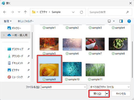Select the sample8 green leaves thumbnail
The width and height of the screenshot is (134, 100).
coord(118,44)
